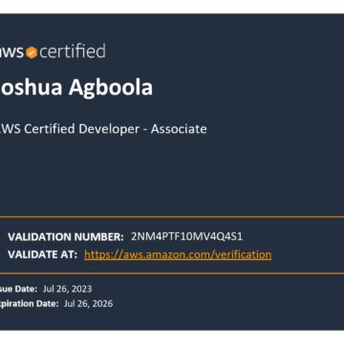Open the aws.amazon.com/verification link
This screenshot has width=344, height=344.
coord(178,254)
